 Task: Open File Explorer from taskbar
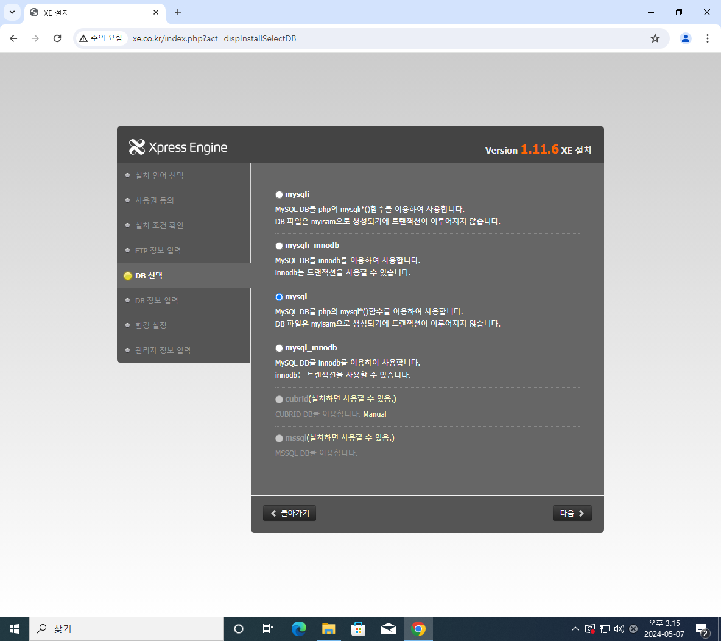click(x=328, y=629)
